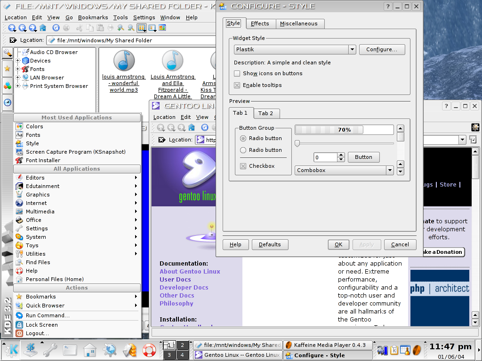482x361 pixels.
Task: Choose Run Command... in K menu
Action: [77, 315]
